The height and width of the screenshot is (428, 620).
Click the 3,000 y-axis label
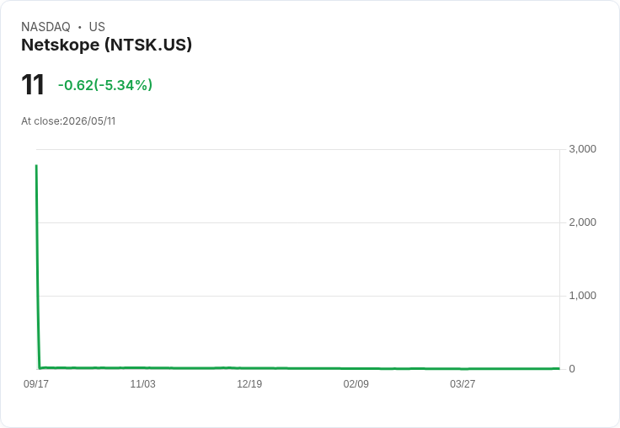582,149
